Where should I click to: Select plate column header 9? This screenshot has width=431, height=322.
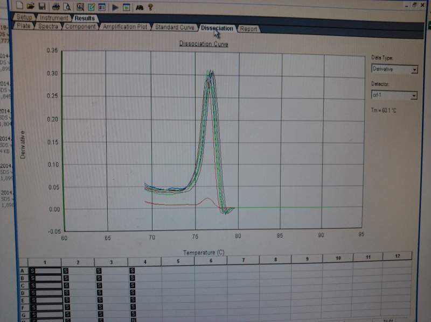(307, 259)
